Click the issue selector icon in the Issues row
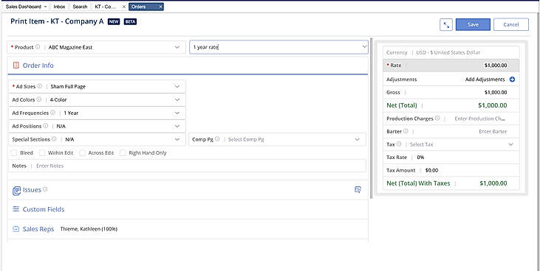Image resolution: width=540 pixels, height=271 pixels. point(358,189)
